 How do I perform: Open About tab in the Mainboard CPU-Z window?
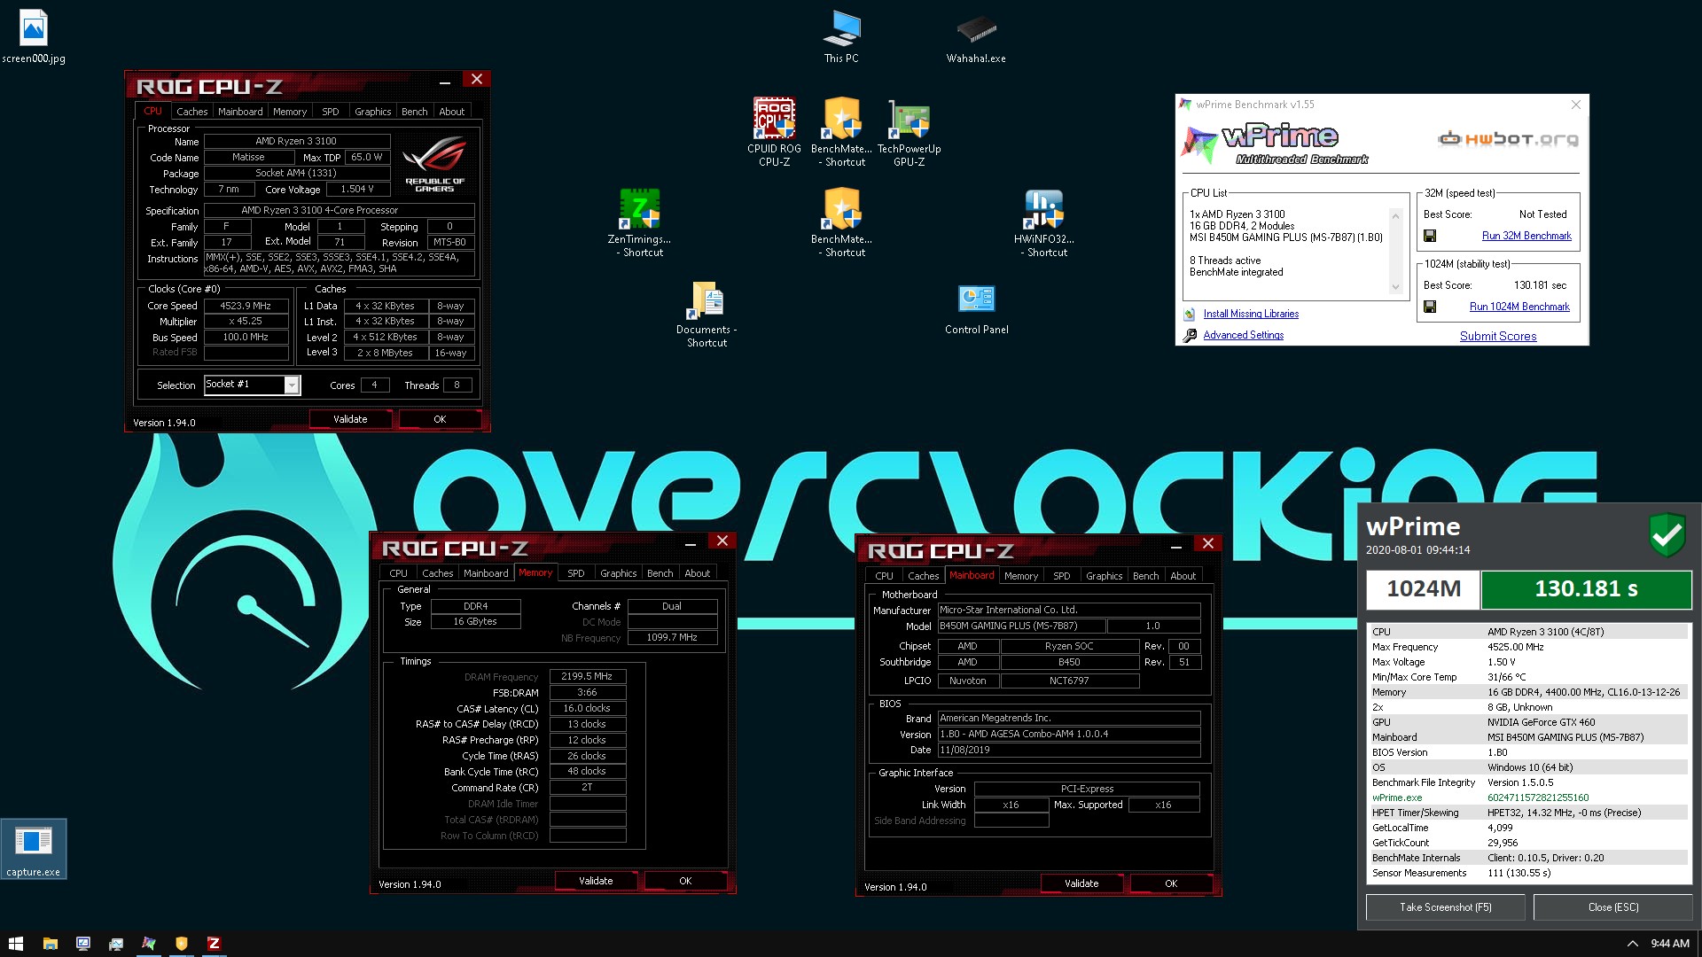tap(1183, 576)
